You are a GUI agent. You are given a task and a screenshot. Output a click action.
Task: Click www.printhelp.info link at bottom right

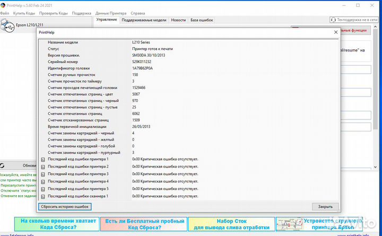point(353,235)
